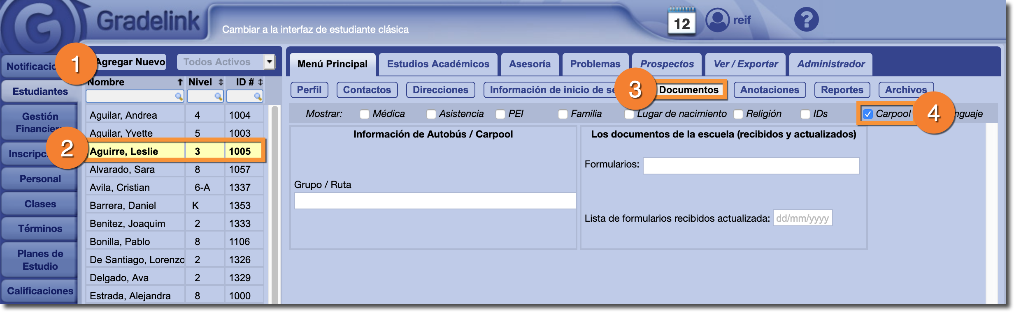Expand the Todos Activos dropdown
The width and height of the screenshot is (1014, 312).
point(269,62)
